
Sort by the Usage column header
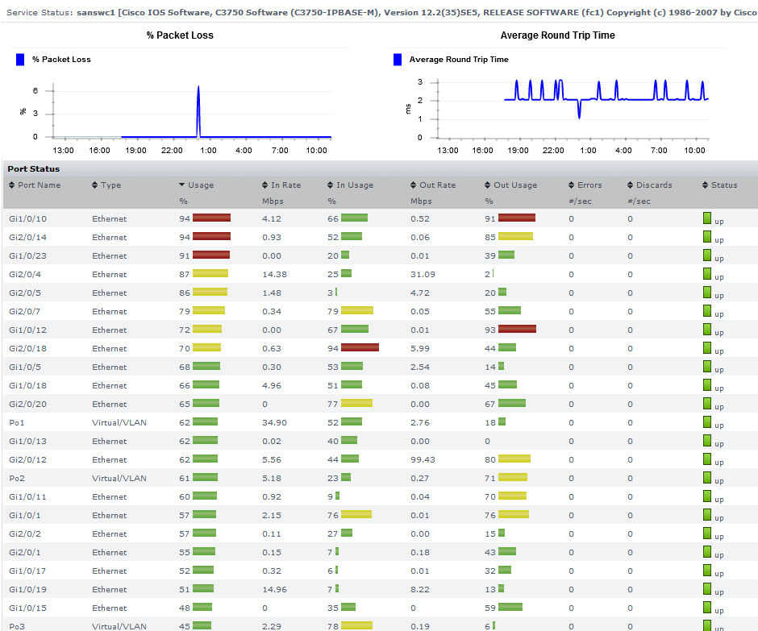tap(196, 185)
